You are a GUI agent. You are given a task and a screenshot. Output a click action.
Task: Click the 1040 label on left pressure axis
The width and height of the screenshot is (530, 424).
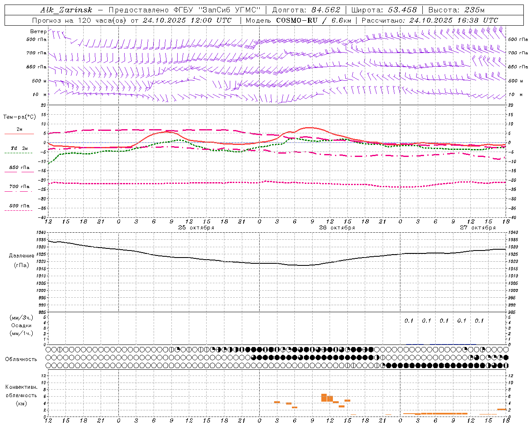pos(41,233)
